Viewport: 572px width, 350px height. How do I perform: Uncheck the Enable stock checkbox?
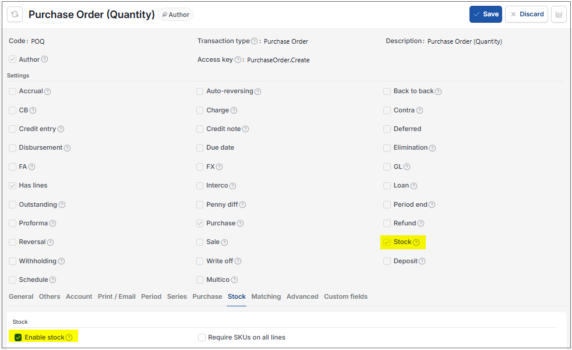coord(18,337)
